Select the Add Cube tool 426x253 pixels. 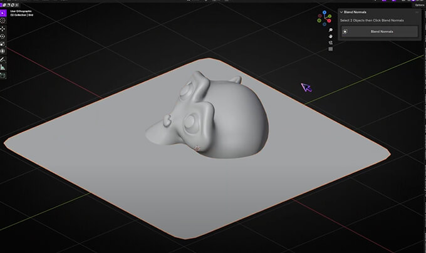pyautogui.click(x=3, y=76)
